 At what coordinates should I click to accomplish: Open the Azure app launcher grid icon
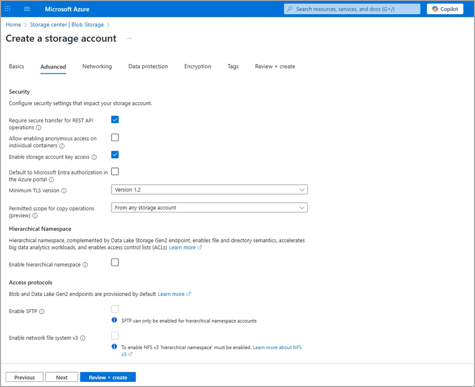pos(8,9)
